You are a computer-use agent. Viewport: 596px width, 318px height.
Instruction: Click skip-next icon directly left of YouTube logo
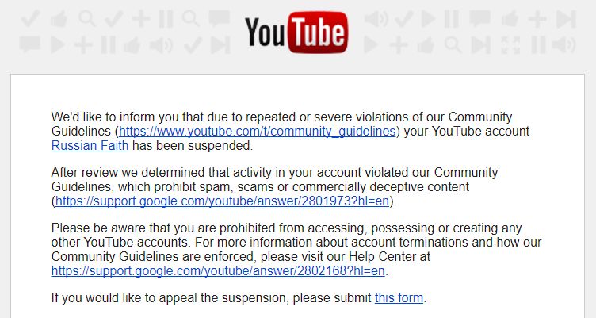point(220,45)
